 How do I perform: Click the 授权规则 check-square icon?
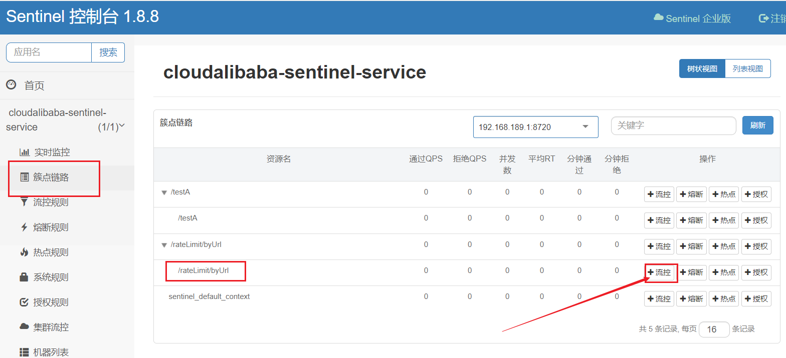click(24, 302)
